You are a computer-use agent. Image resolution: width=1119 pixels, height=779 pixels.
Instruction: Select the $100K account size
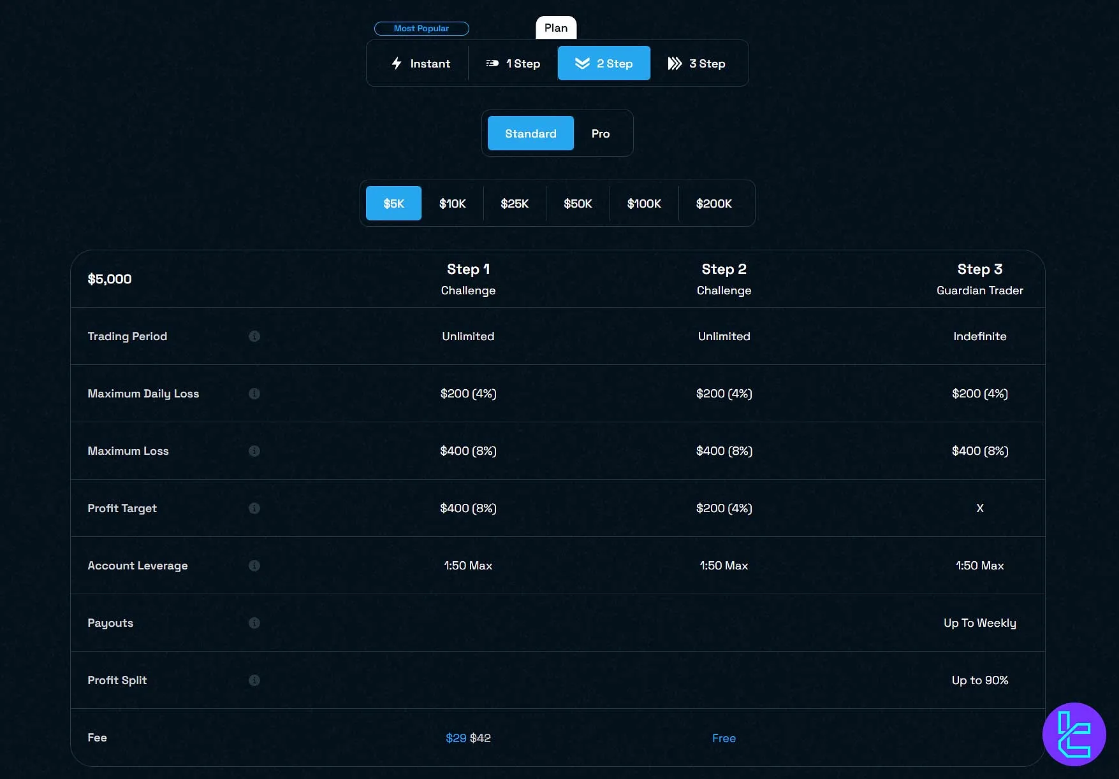644,204
